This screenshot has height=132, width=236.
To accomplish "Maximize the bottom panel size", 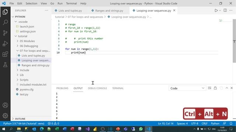I will point(227,88).
